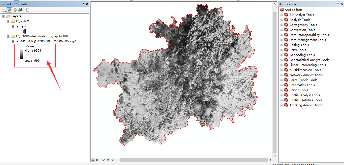Switch to List By Source view
This screenshot has height=165, width=344.
point(9,10)
